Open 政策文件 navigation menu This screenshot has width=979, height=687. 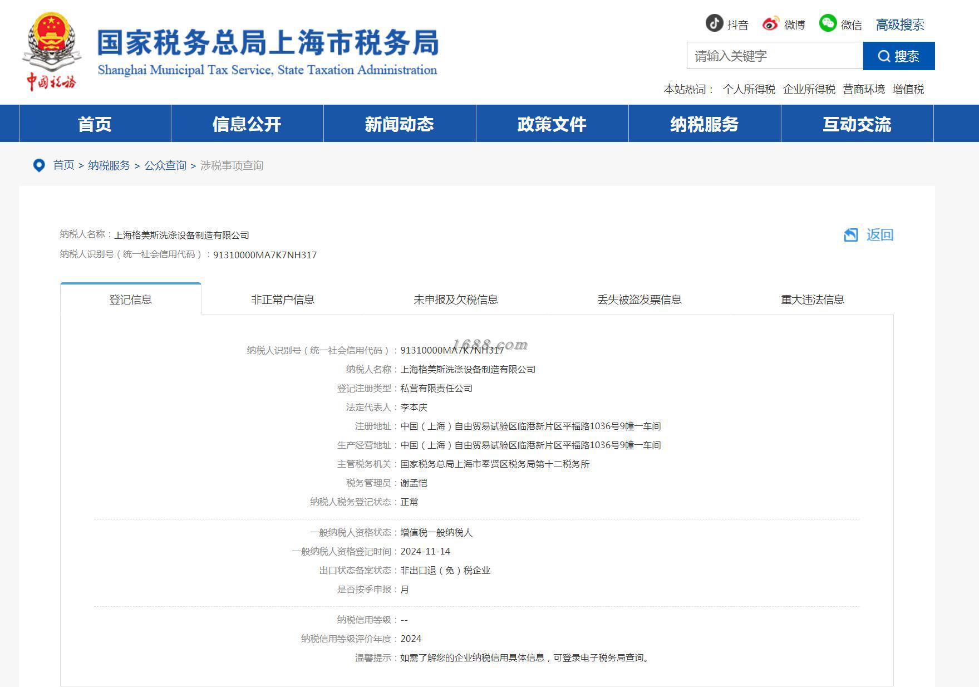point(552,124)
